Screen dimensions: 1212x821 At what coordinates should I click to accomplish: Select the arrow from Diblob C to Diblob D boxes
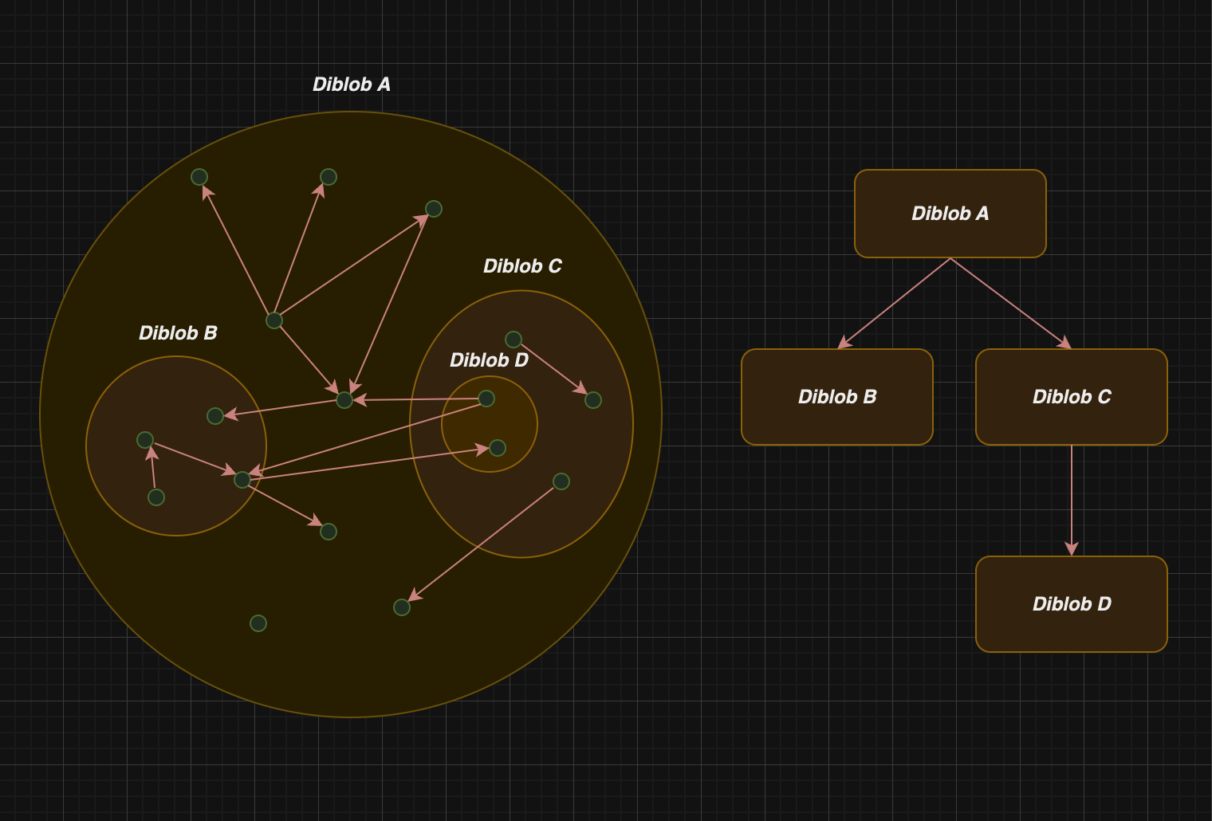coord(1071,501)
